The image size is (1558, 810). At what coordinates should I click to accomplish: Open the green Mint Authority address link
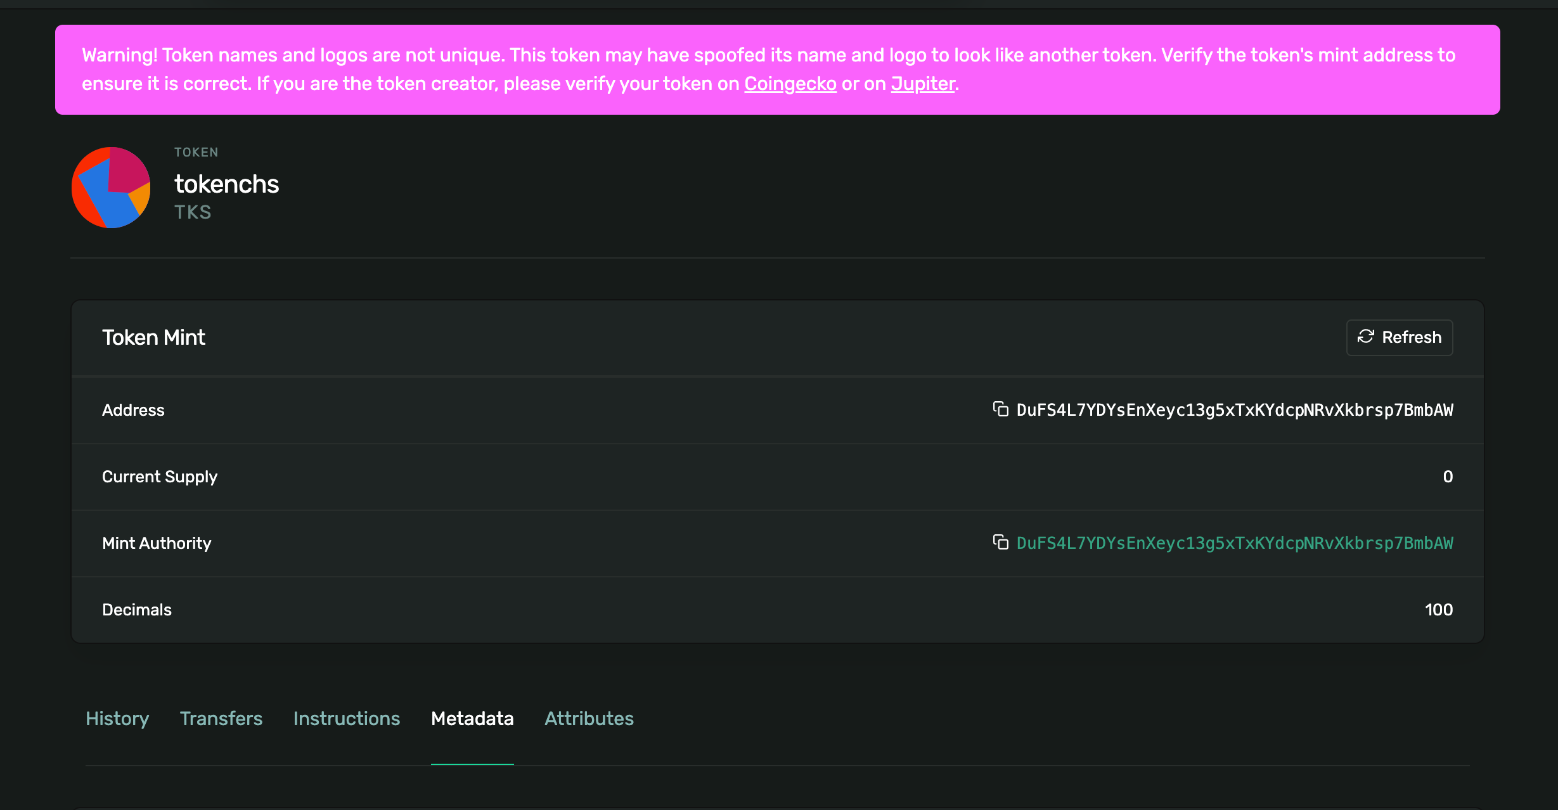1234,543
